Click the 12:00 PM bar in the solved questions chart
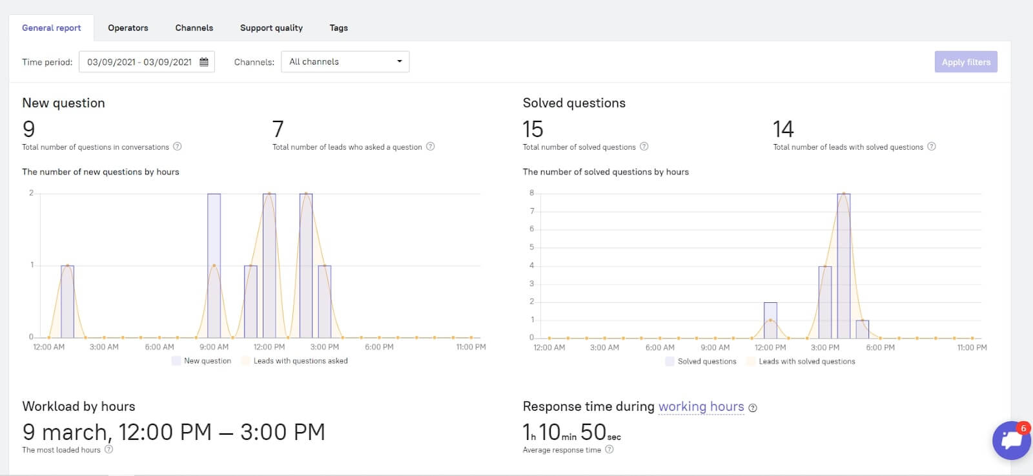1033x476 pixels. (770, 320)
